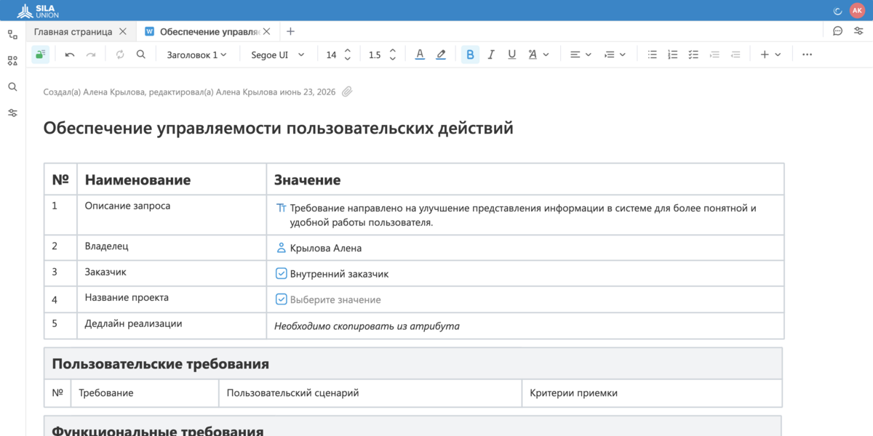Click the Дедлайн реализации cell
Screen dimensions: 873x436
172,326
